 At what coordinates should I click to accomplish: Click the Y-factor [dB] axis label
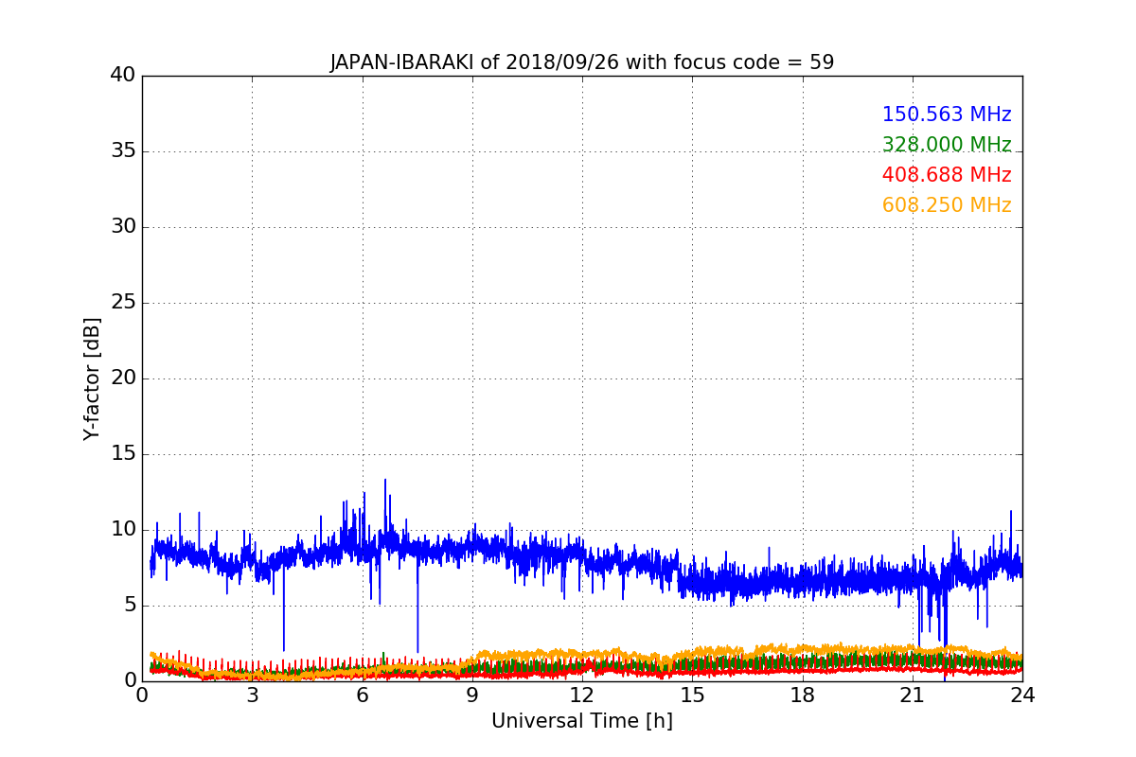(x=91, y=378)
